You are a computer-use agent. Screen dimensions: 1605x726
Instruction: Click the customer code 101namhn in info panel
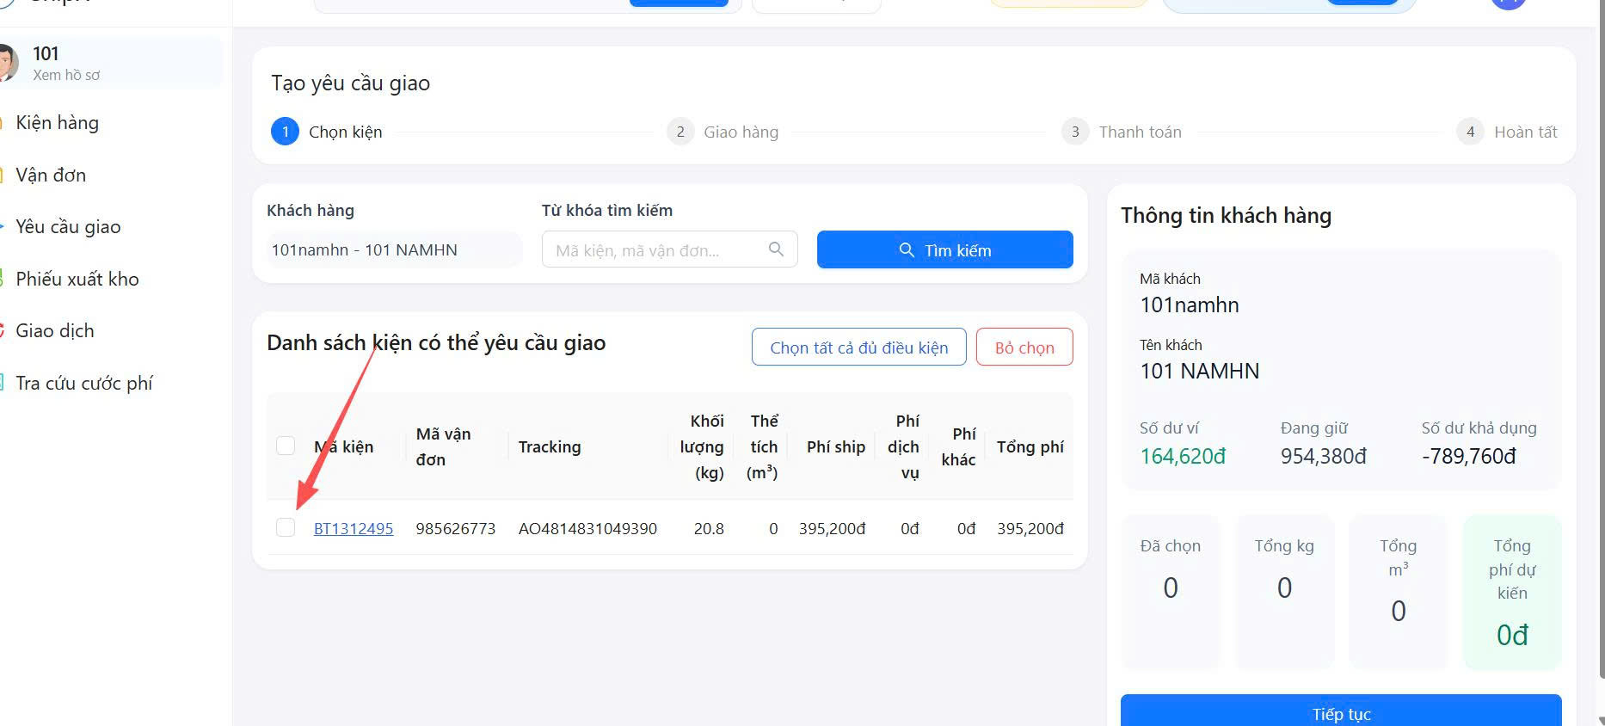click(1190, 305)
